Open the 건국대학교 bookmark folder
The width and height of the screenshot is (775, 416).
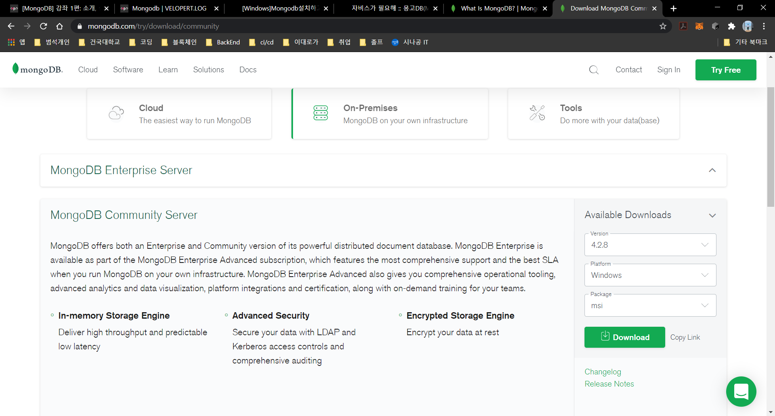click(99, 42)
